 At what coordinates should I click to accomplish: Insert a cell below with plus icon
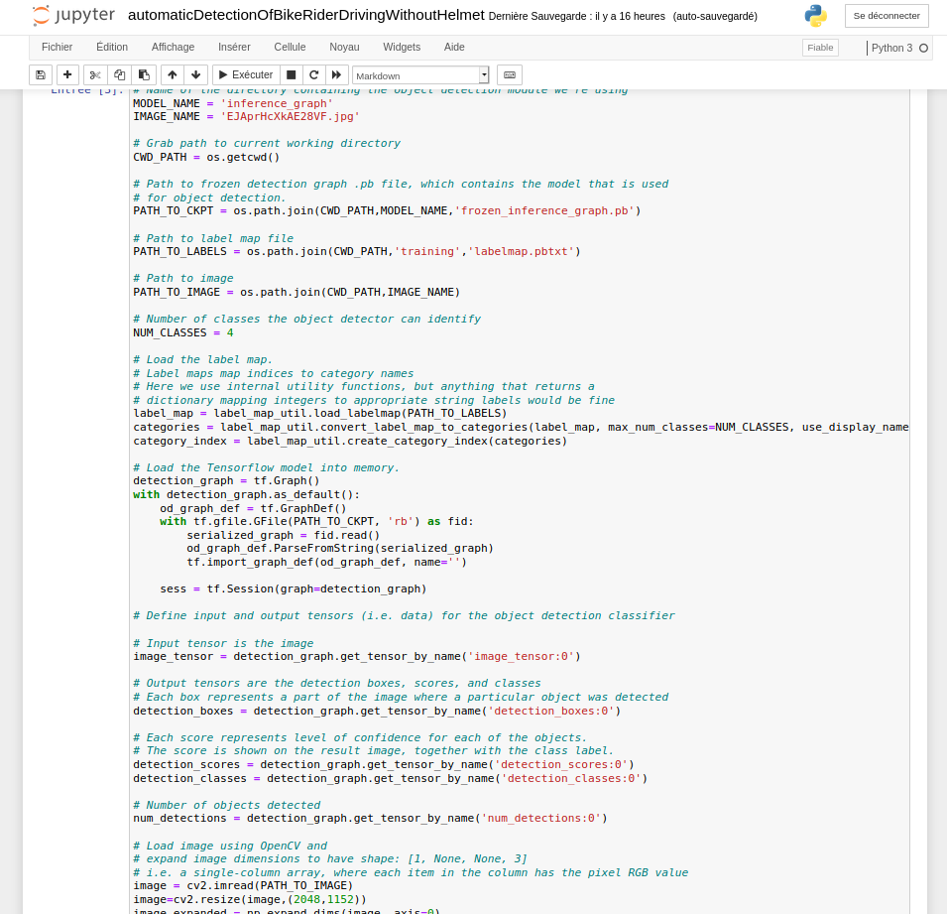pyautogui.click(x=67, y=75)
